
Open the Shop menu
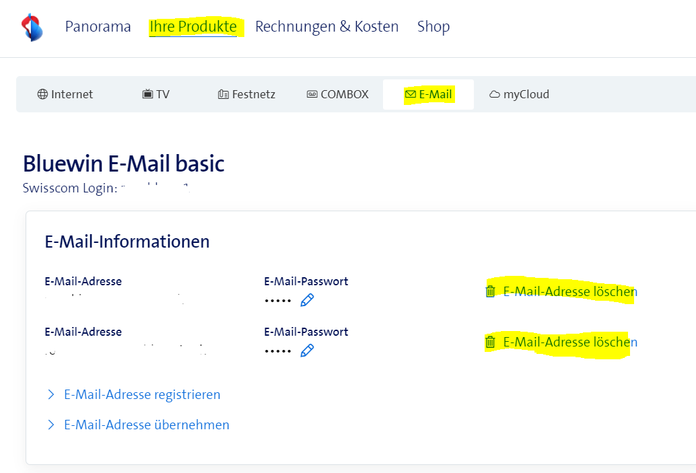[x=433, y=27]
